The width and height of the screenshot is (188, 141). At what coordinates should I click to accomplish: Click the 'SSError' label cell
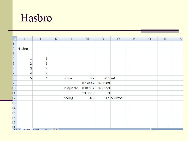point(118,98)
